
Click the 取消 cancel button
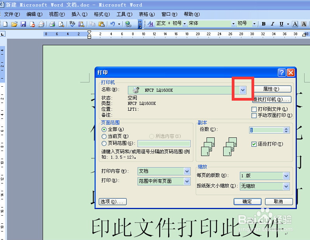pos(279,202)
